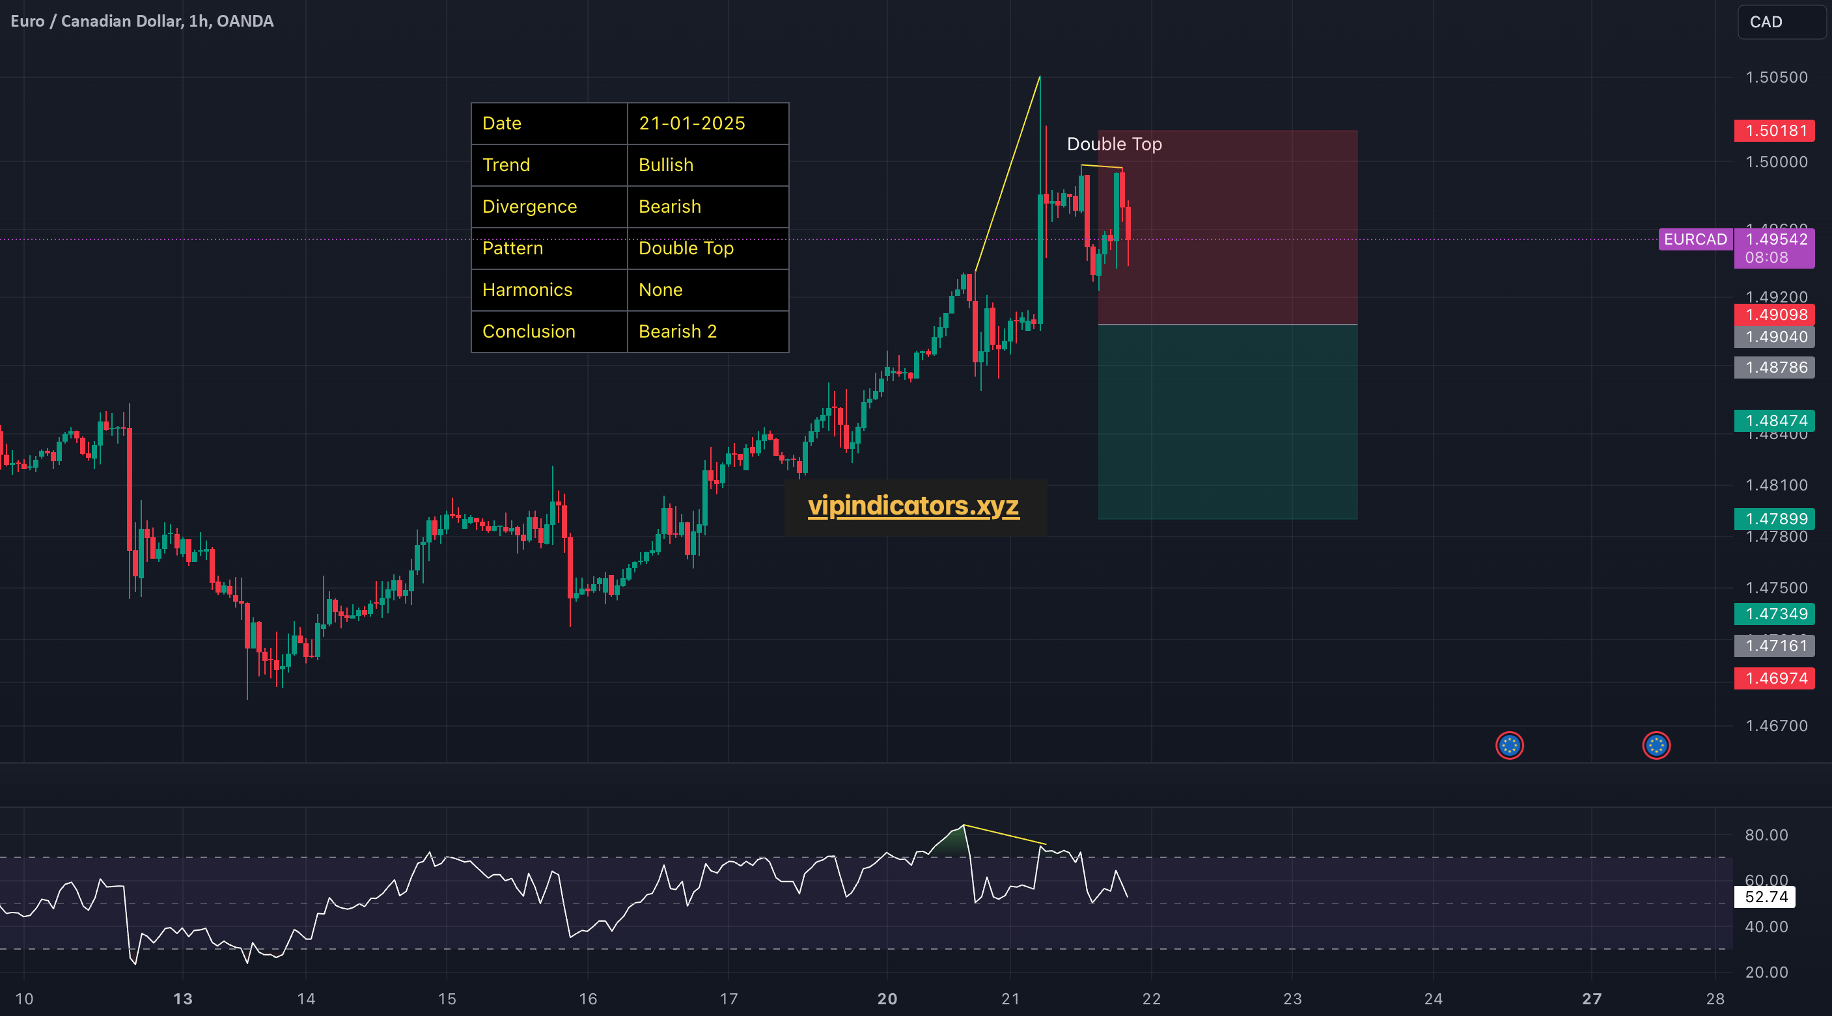Select the green take-profit zone of short position

(1228, 422)
